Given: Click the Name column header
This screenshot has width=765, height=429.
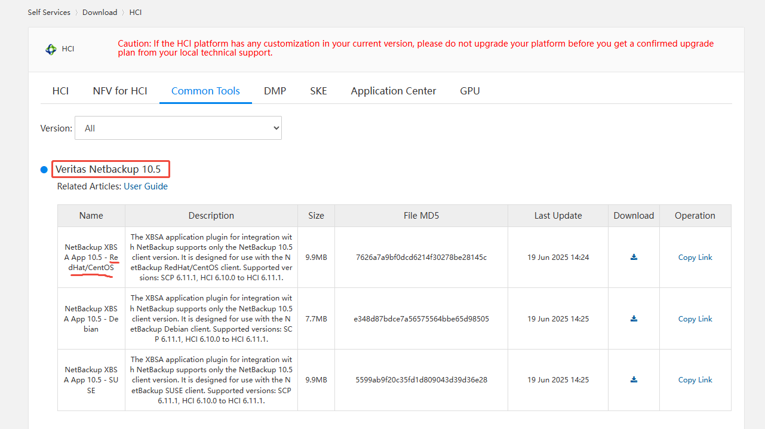Looking at the screenshot, I should tap(91, 216).
